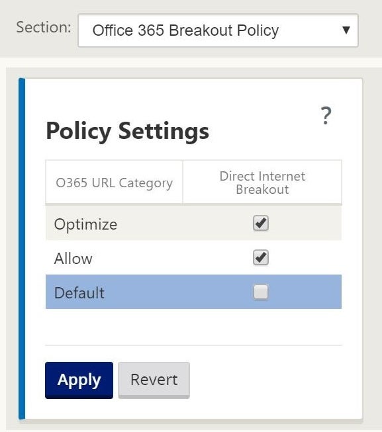Uncheck Direct Internet Breakout for Allow

[261, 257]
